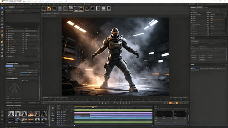Choose the gold-bordered selected preset thumbnail
Viewport: 228px width, 128px height.
coord(79,9)
